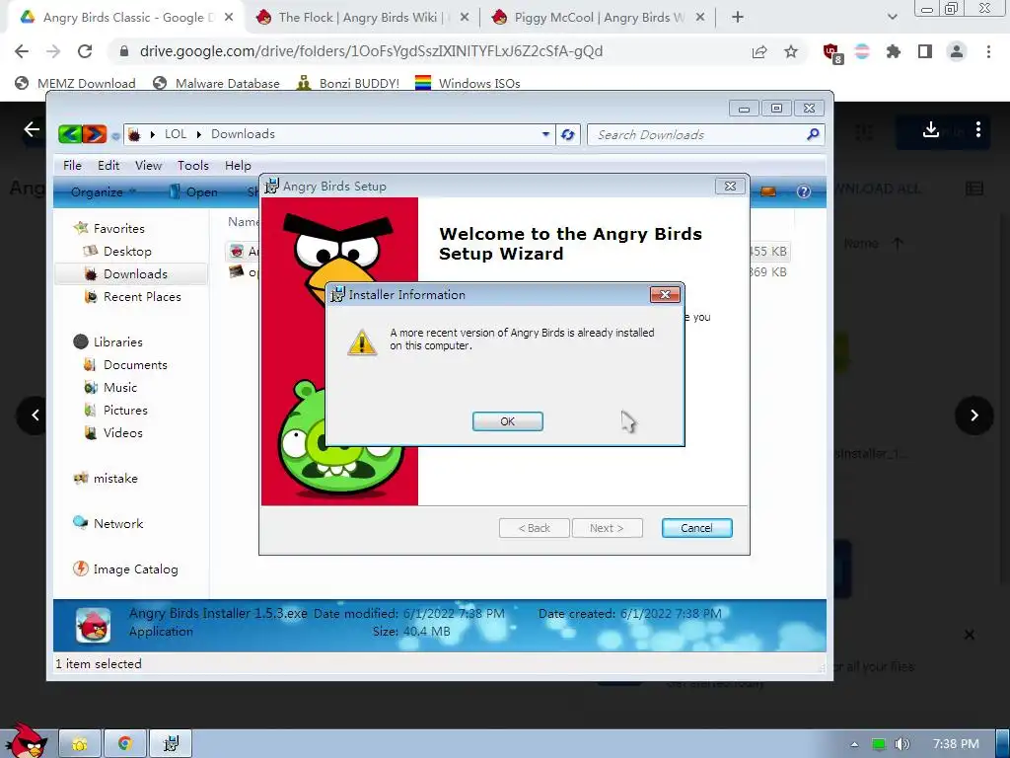Bookmark this page with star icon
Screen dimensions: 1010x758
[x=791, y=51]
